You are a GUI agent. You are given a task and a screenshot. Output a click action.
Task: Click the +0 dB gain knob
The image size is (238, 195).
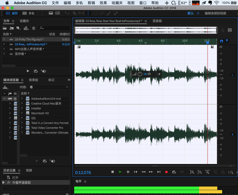[140, 74]
